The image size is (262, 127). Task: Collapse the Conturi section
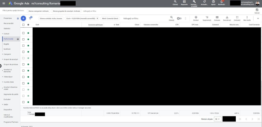[x=2, y=34]
